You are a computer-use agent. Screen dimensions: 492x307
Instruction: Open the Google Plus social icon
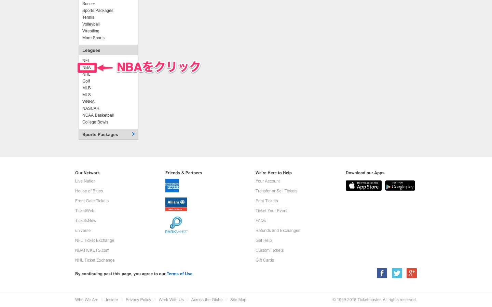412,273
